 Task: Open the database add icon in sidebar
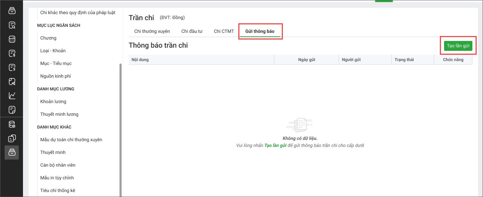12,124
